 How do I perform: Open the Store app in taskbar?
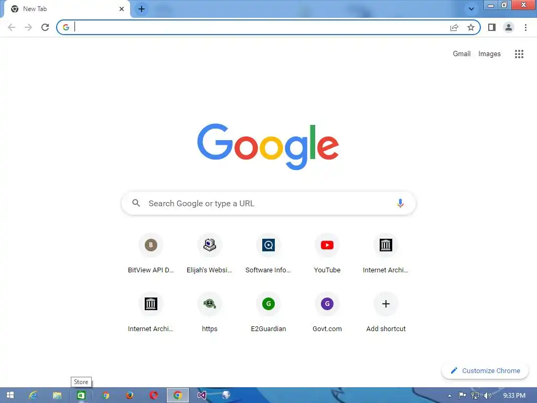click(x=81, y=395)
